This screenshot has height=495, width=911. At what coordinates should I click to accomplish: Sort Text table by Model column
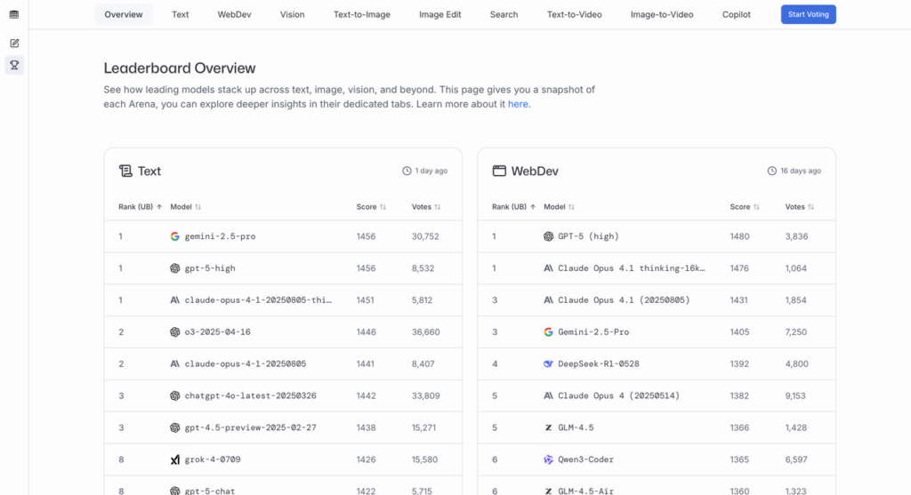(185, 206)
